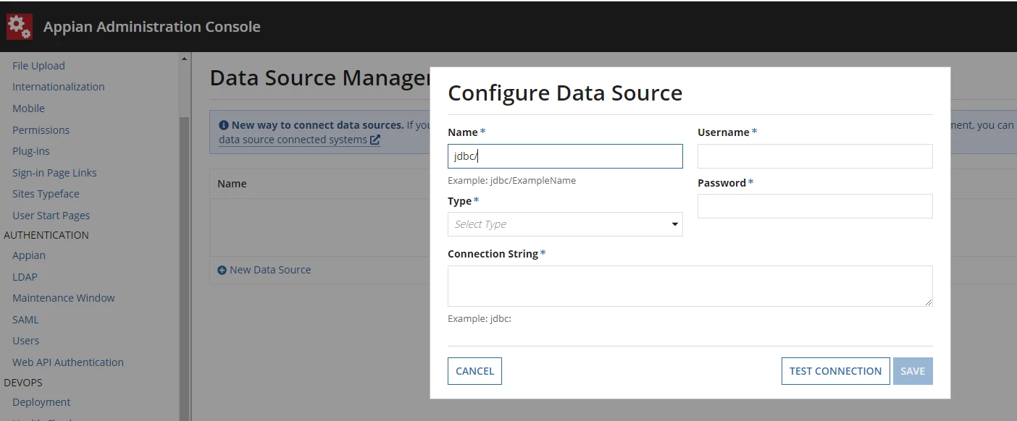Viewport: 1017px width, 421px height.
Task: Click into the Connection String text area
Action: tap(690, 286)
